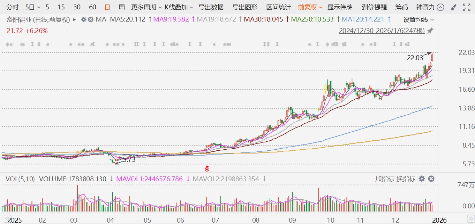Screen dimensions: 475x224
Task: Collapse the toolbar with the circled up arrow
Action: click(x=440, y=7)
